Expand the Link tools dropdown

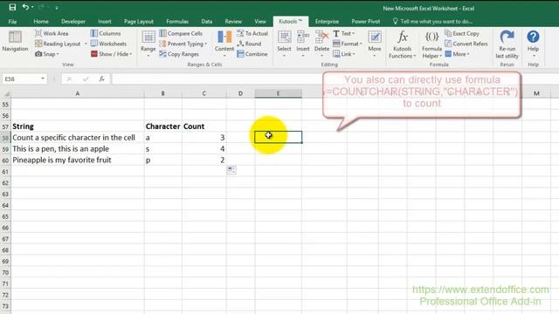(x=343, y=54)
